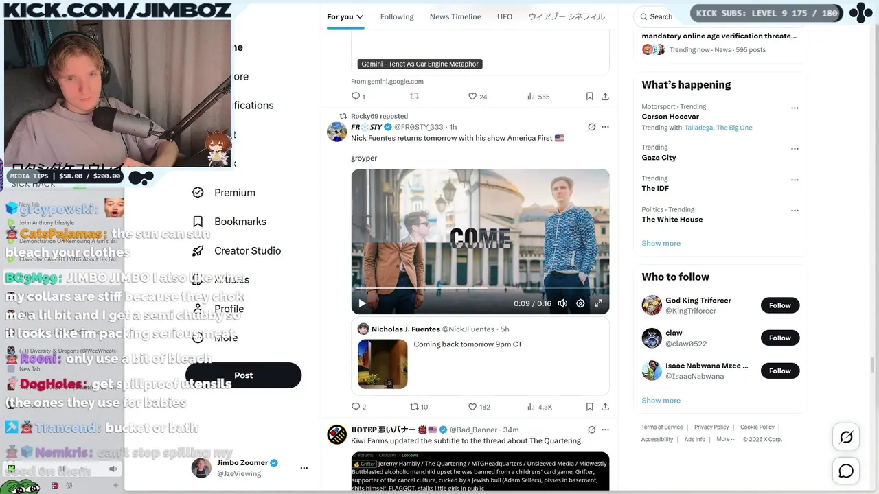Screen dimensions: 879x494
Task: Open the Nicholas J. Fuentes quoted post thumbnail
Action: (x=383, y=364)
